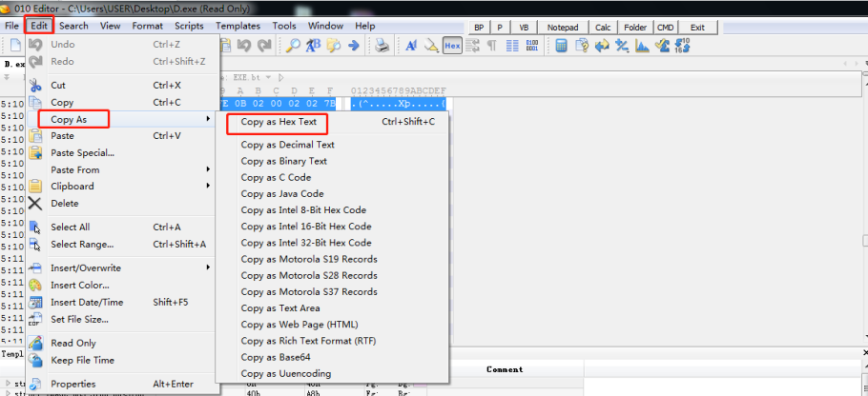Open Replace with the AB hammer icon
The height and width of the screenshot is (396, 868).
click(x=313, y=46)
